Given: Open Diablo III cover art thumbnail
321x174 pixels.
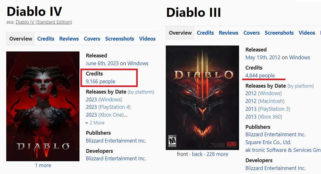Looking at the screenshot, I should 202,98.
